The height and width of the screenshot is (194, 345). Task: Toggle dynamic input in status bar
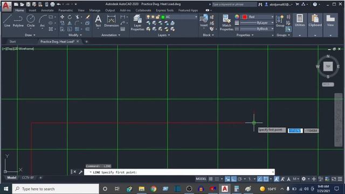tap(227, 179)
